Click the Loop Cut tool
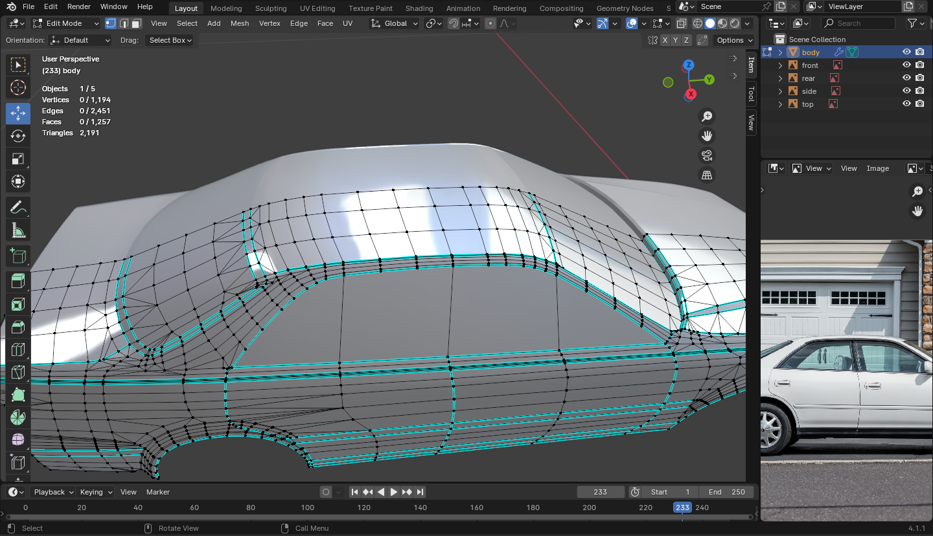 pyautogui.click(x=18, y=350)
